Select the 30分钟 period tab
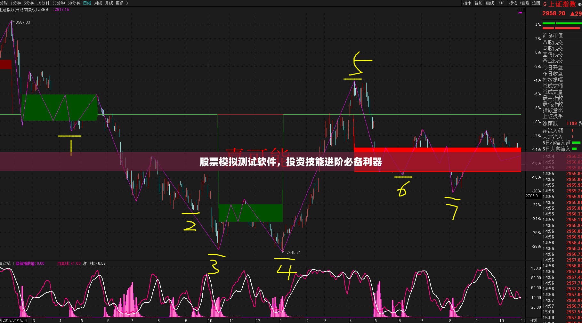 click(59, 3)
